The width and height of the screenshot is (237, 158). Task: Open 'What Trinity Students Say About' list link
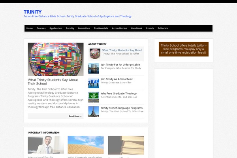122,50
